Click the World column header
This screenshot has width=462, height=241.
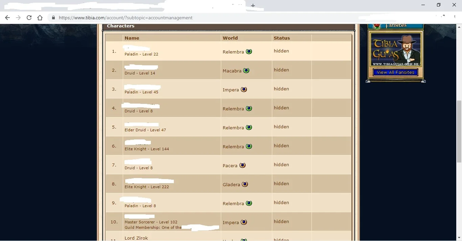pyautogui.click(x=230, y=38)
